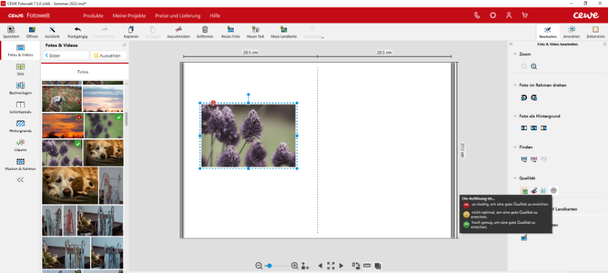Open the Produkte menu
This screenshot has width=608, height=273.
point(93,16)
